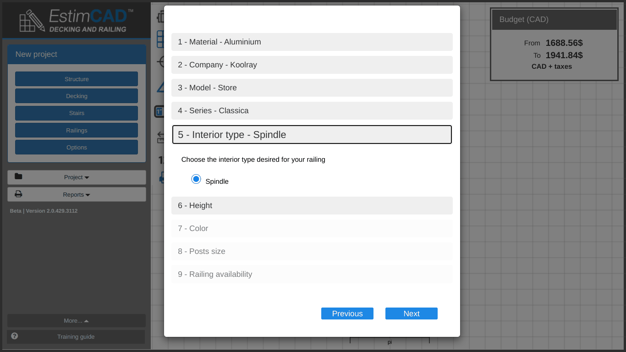Viewport: 626px width, 352px height.
Task: Collapse the More... panel arrow
Action: pyautogui.click(x=86, y=321)
